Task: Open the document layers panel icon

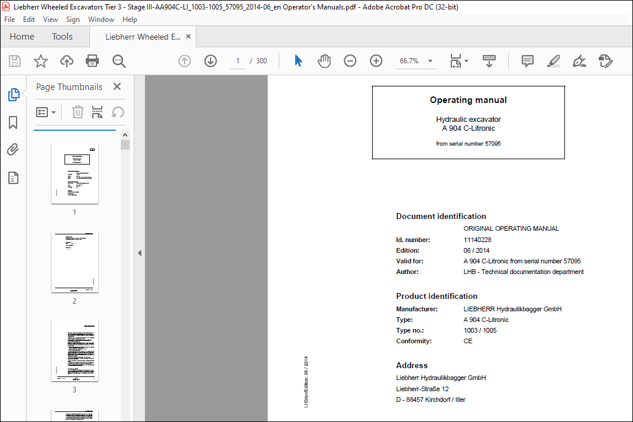Action: tap(14, 178)
